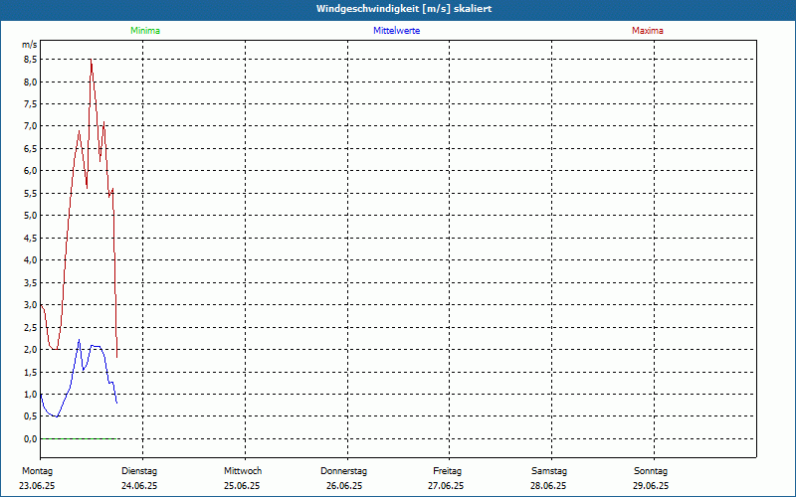Click the '3,5' y-axis value

(31, 282)
